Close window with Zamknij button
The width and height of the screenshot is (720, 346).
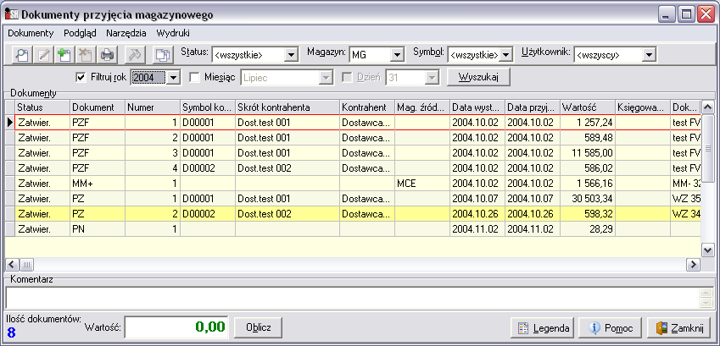coord(680,328)
